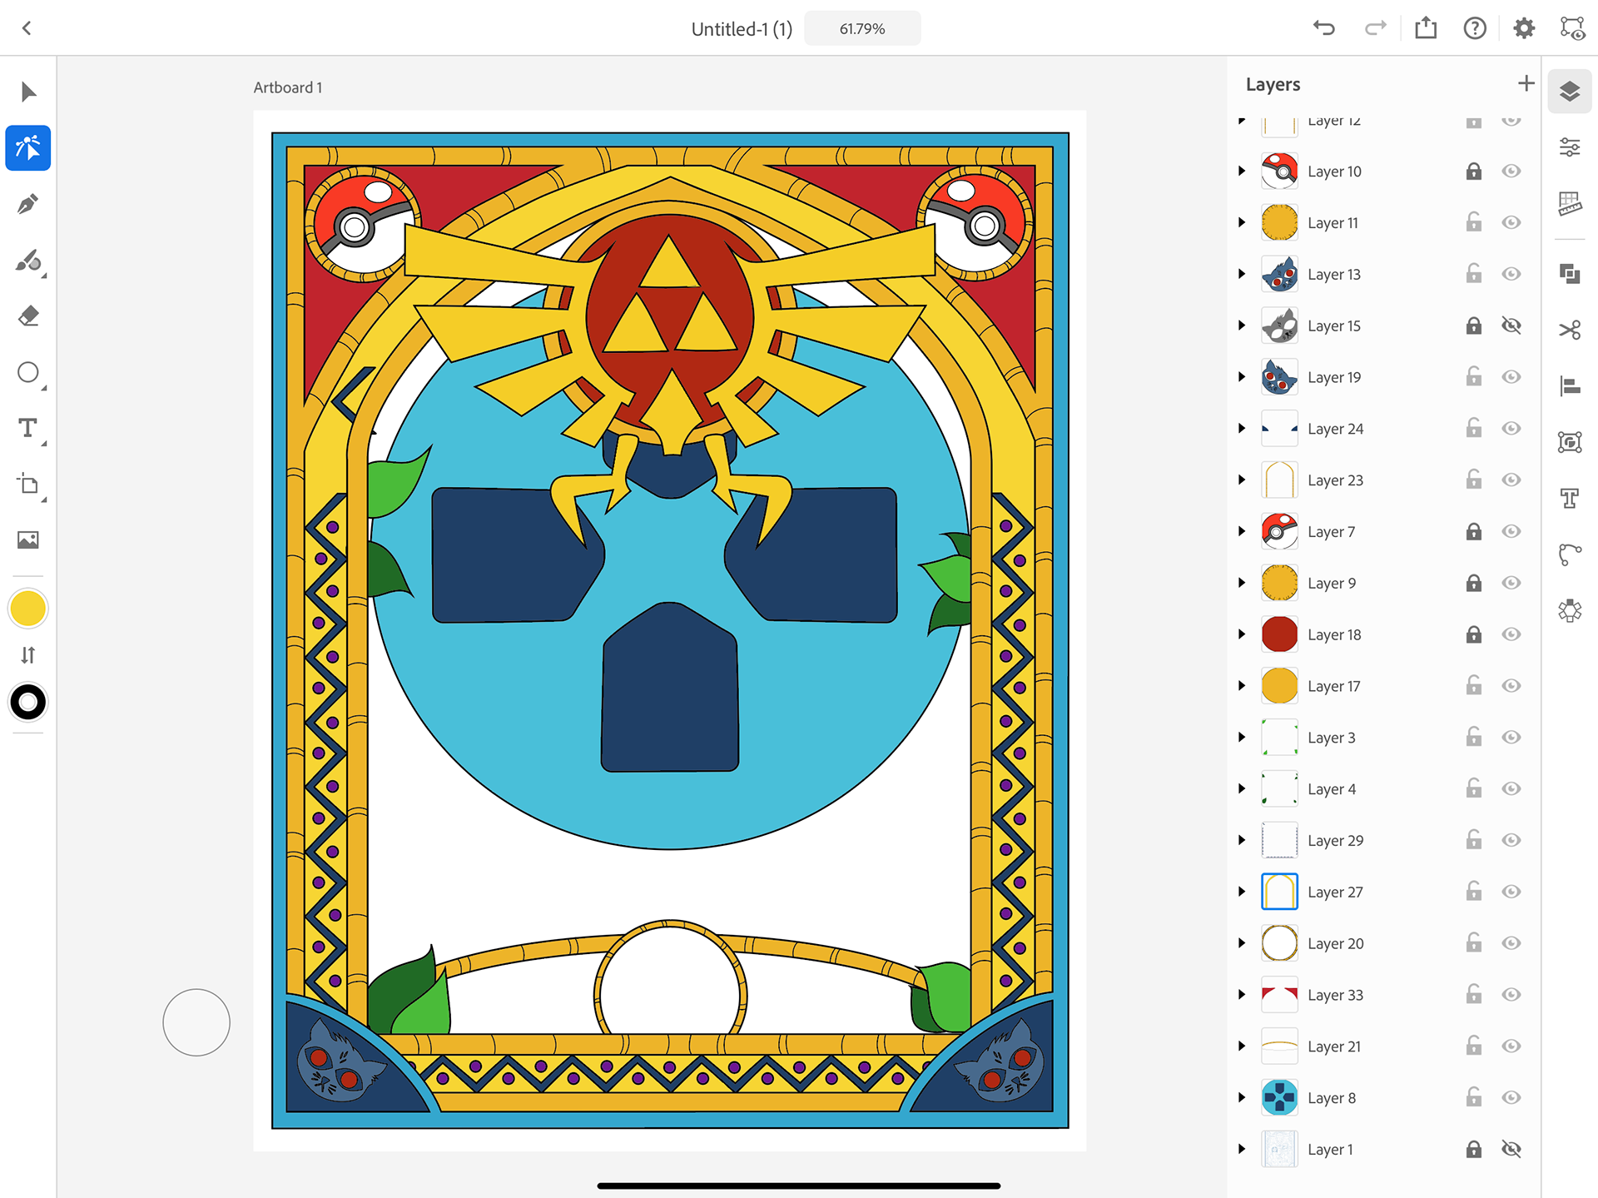Lock Layer 11
Image resolution: width=1598 pixels, height=1198 pixels.
point(1473,221)
